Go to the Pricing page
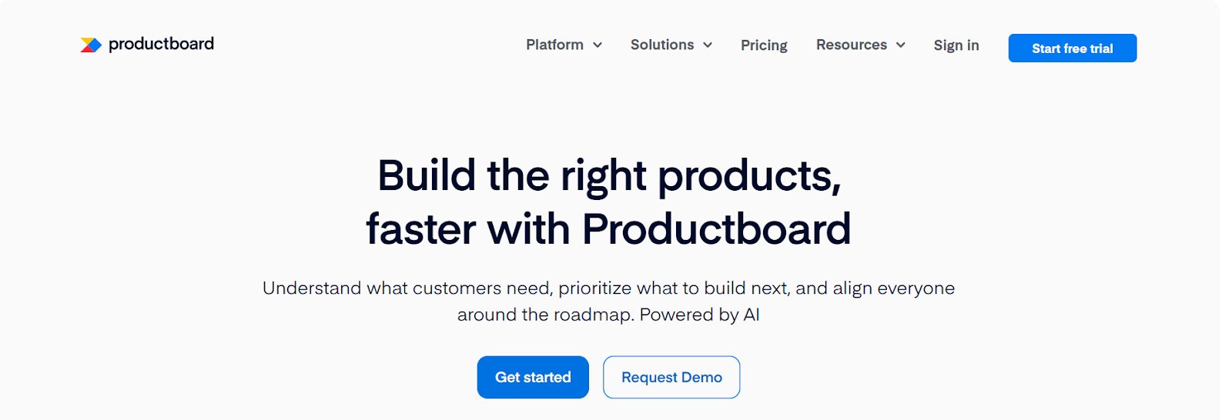The image size is (1232, 420). pyautogui.click(x=764, y=45)
